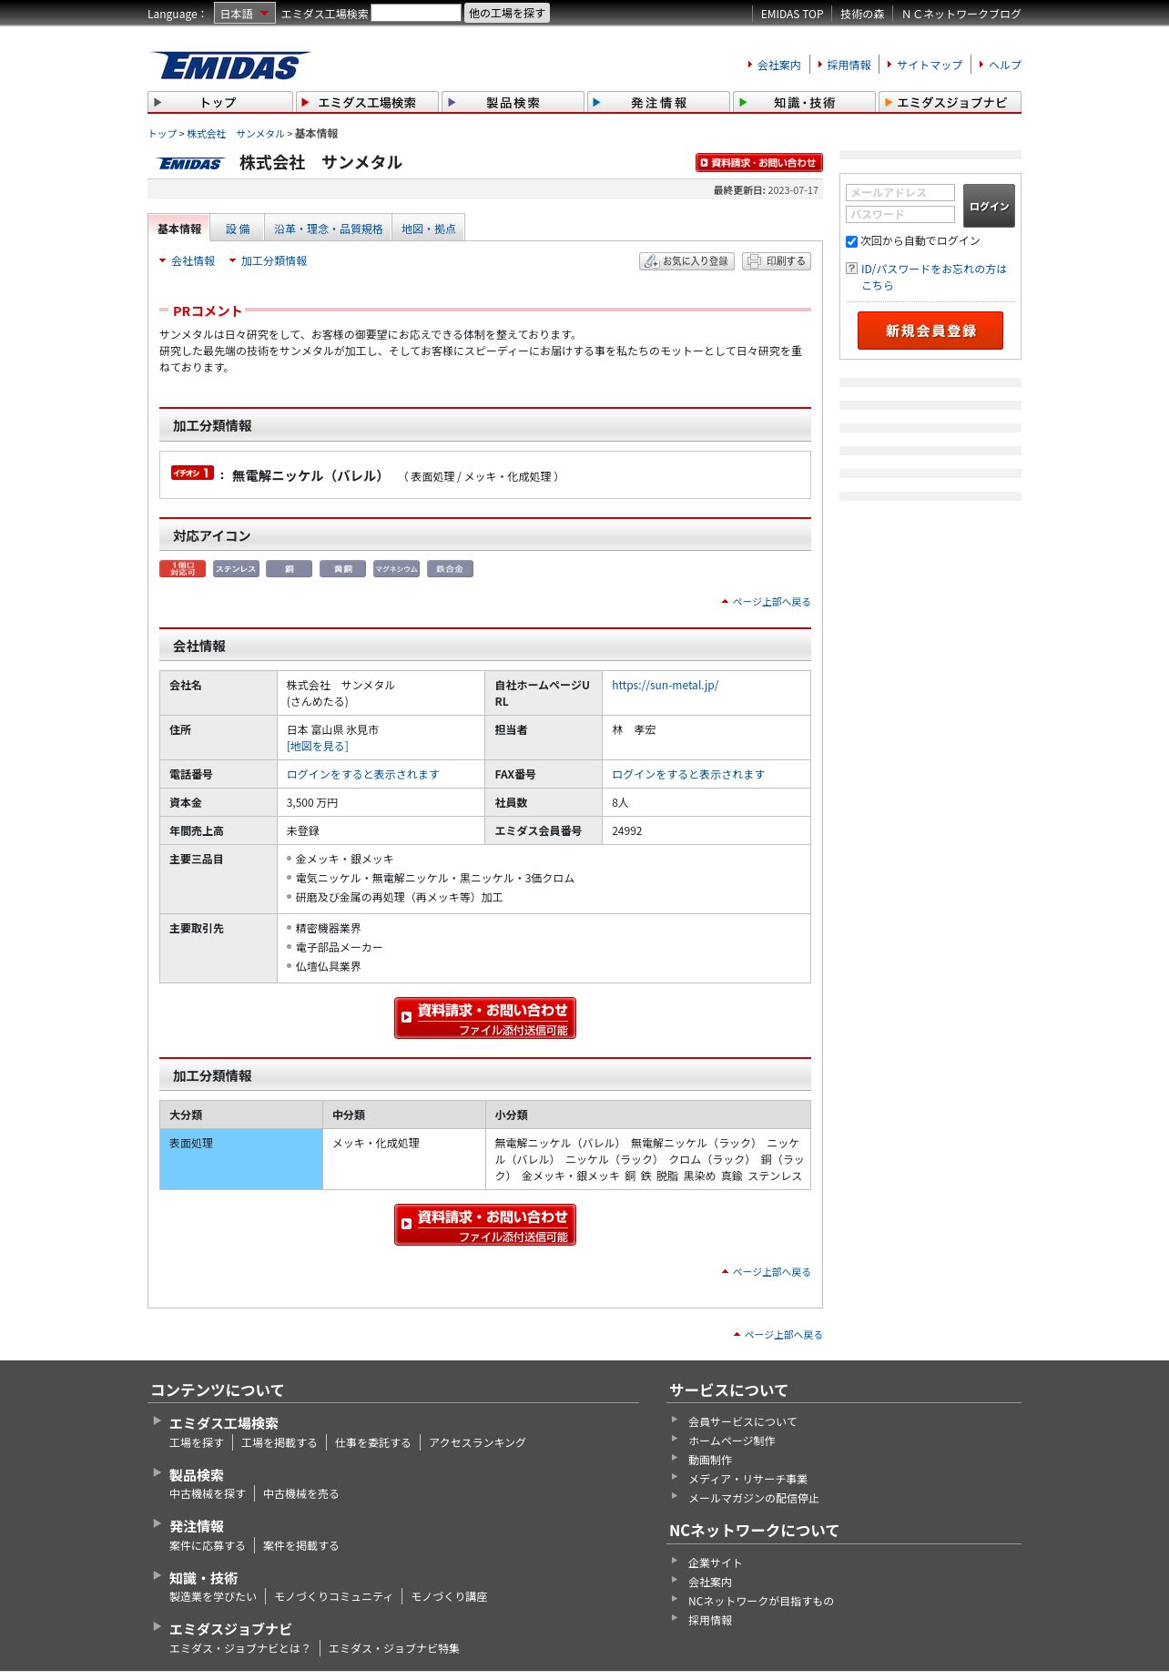Click the EMIDAS TOP header link
Image resolution: width=1169 pixels, height=1680 pixels.
tap(792, 14)
